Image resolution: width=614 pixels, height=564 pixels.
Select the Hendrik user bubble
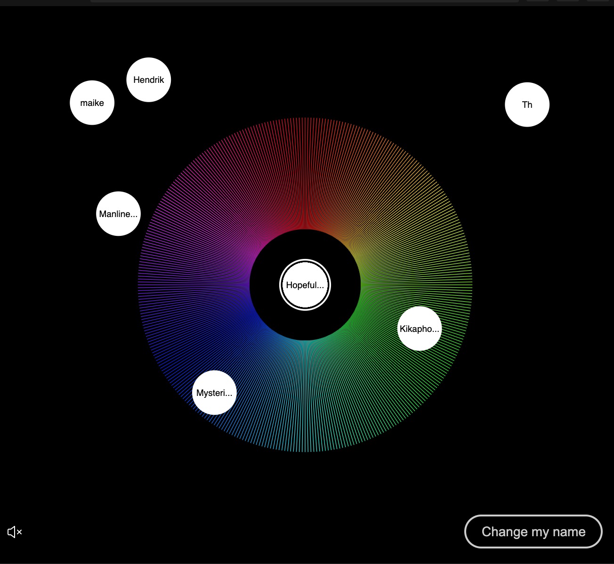pyautogui.click(x=149, y=80)
